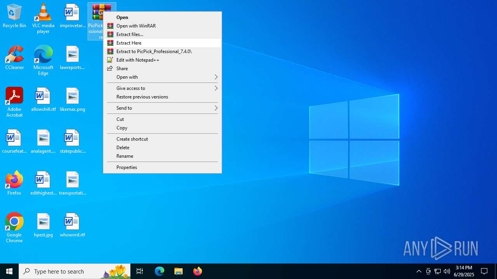Select the Adobe Acrobat desktop shortcut
Image resolution: width=497 pixels, height=279 pixels.
14,102
